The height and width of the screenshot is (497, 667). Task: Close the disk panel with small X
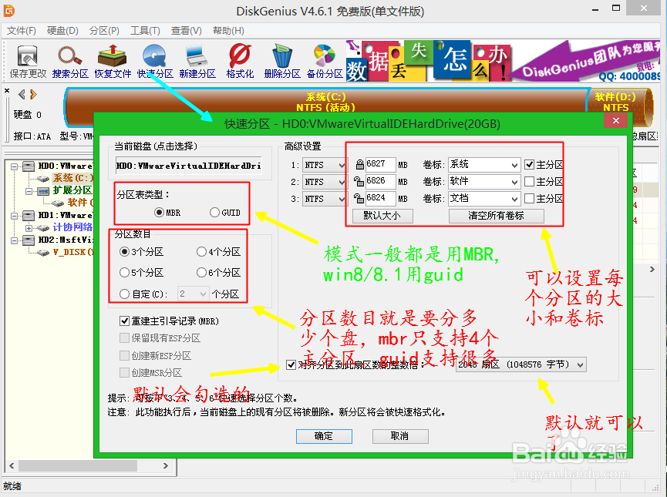click(x=7, y=91)
